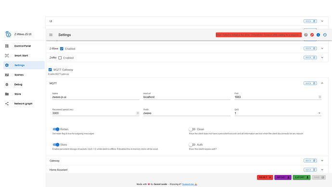Click the Control Panel grid icon

point(7,46)
